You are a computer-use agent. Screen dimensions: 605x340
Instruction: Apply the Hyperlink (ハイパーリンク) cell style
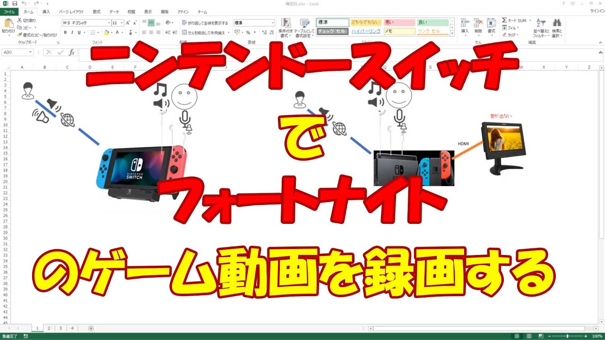coord(366,31)
